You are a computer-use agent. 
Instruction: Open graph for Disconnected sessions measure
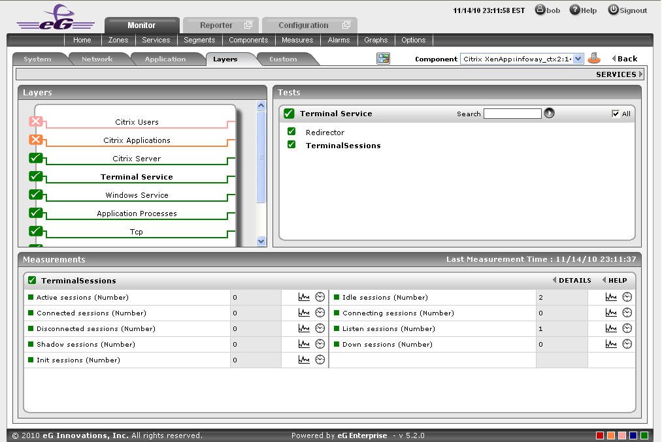tap(304, 328)
